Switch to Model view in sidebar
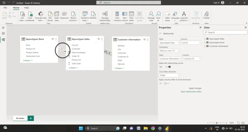 pos(3,40)
